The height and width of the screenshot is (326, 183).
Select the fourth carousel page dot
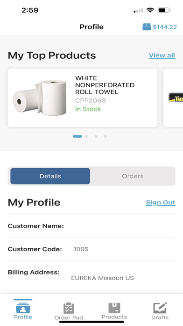[106, 136]
